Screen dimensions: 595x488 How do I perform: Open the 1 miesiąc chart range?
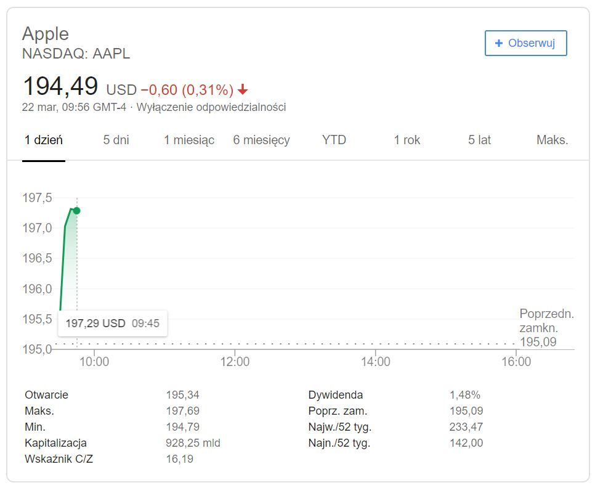189,140
